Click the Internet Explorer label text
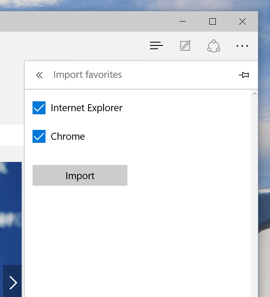 click(x=87, y=108)
